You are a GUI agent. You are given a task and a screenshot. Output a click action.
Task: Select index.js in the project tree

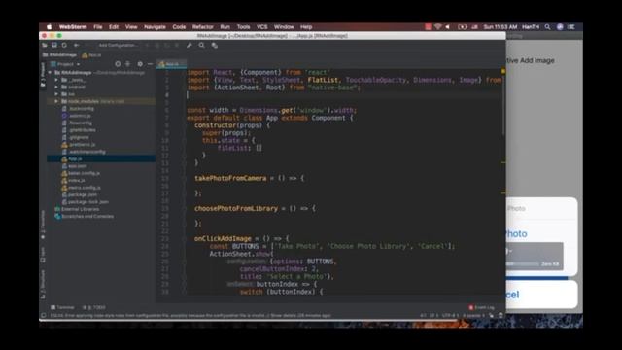tap(74, 180)
